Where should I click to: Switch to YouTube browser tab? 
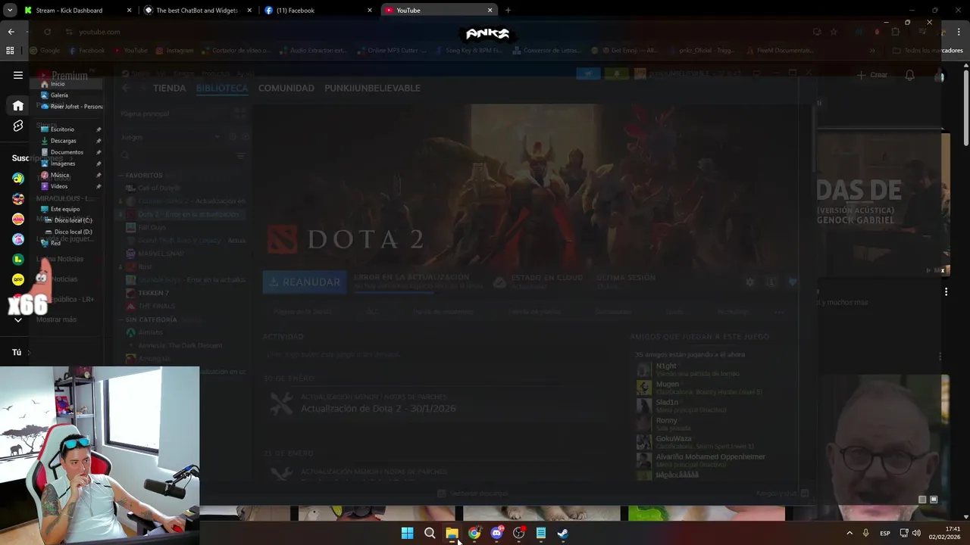tap(438, 11)
